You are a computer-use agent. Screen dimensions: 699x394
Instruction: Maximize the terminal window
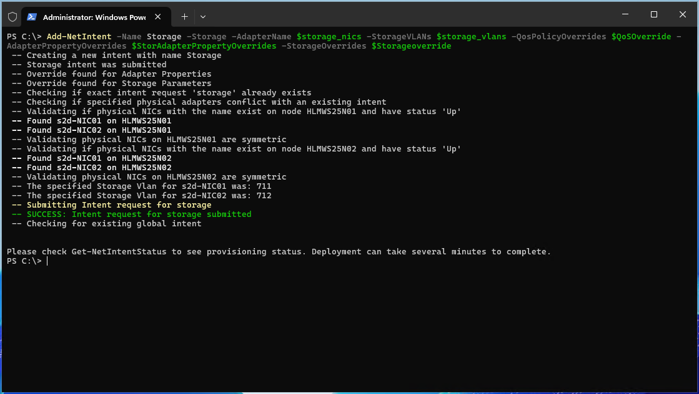tap(654, 14)
